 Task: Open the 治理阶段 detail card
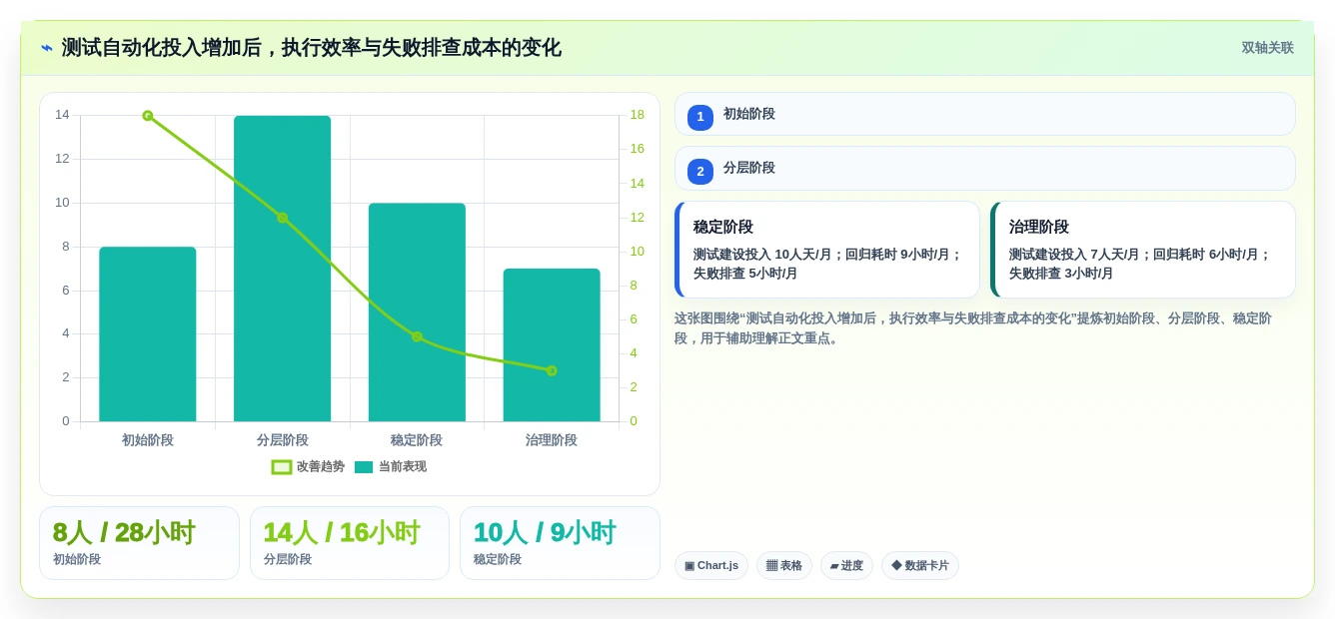point(1143,250)
